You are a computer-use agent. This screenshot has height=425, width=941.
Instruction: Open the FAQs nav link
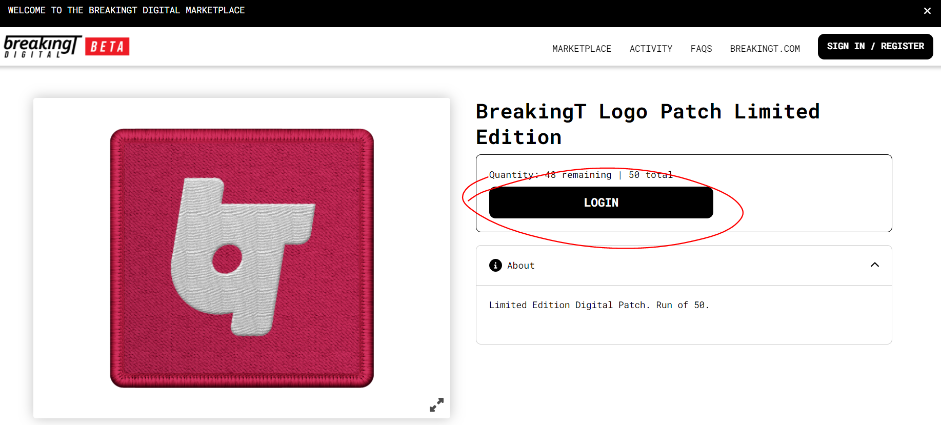tap(701, 49)
